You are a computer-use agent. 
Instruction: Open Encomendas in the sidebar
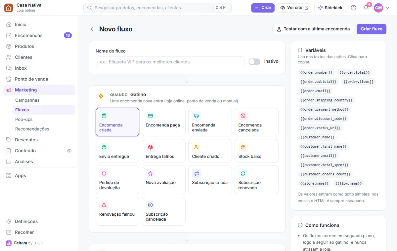click(x=39, y=35)
